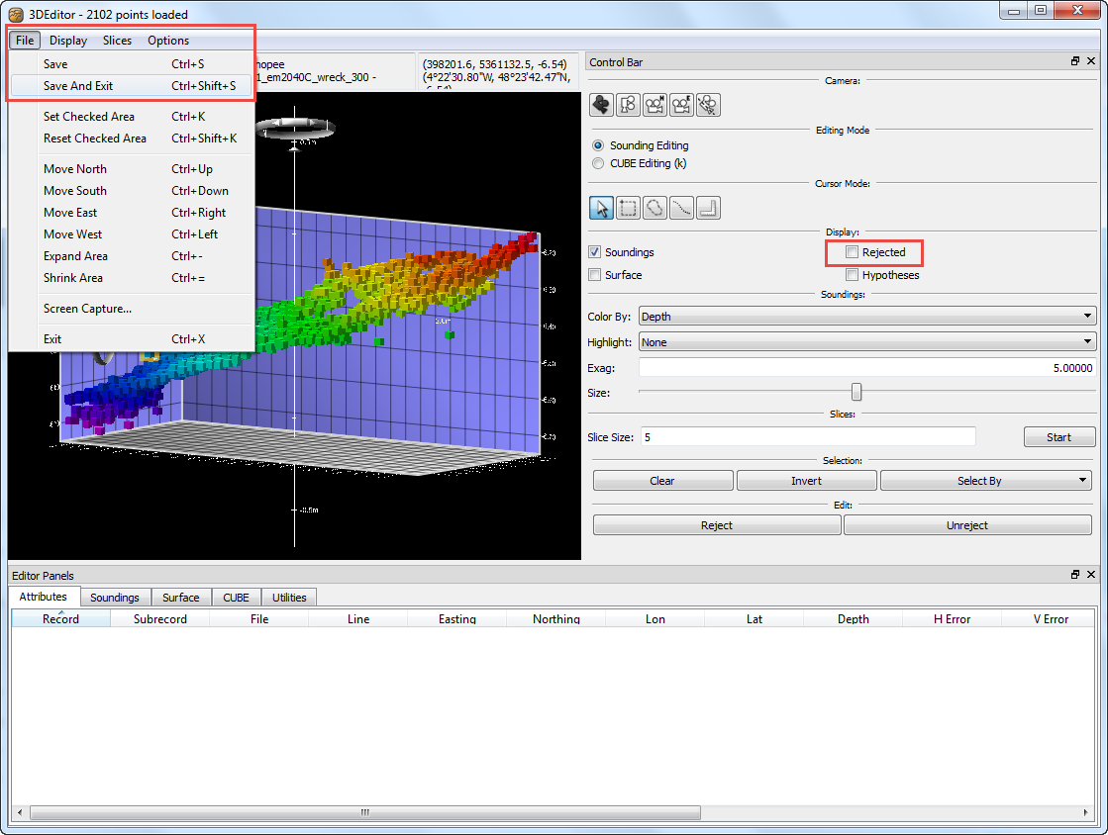Switch to CUBE Editing mode
The height and width of the screenshot is (835, 1108).
coord(597,163)
